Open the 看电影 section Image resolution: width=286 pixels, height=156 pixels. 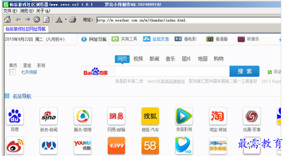pyautogui.click(x=185, y=39)
